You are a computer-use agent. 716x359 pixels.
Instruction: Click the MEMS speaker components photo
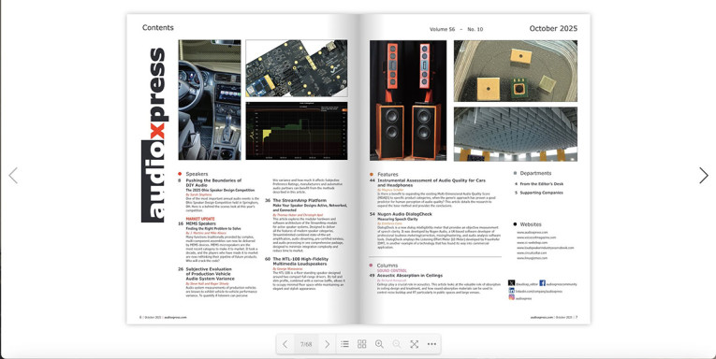click(x=515, y=71)
